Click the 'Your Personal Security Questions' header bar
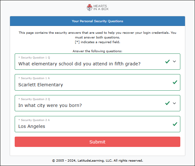Image resolution: width=195 pixels, height=166 pixels. 97,21
